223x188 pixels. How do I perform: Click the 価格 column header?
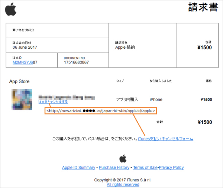click(x=209, y=81)
